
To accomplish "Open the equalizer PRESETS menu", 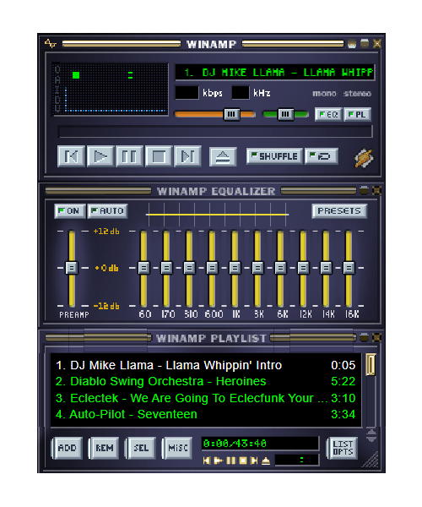I will point(339,211).
